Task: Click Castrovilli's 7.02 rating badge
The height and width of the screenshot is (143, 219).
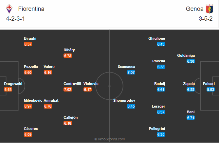Action: point(68,90)
